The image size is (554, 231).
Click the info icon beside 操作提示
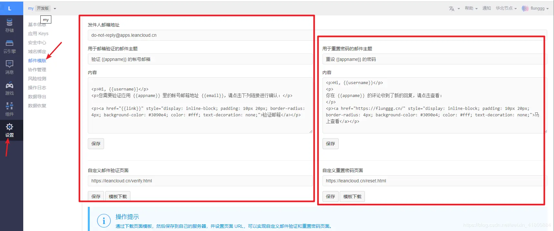coord(104,221)
